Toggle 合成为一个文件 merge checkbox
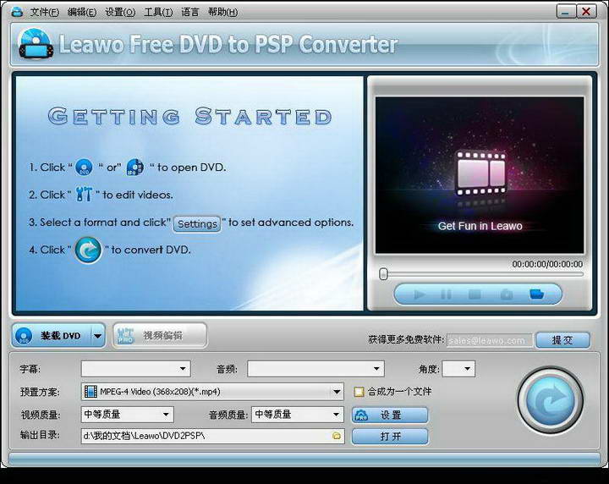609x484 pixels. (359, 392)
